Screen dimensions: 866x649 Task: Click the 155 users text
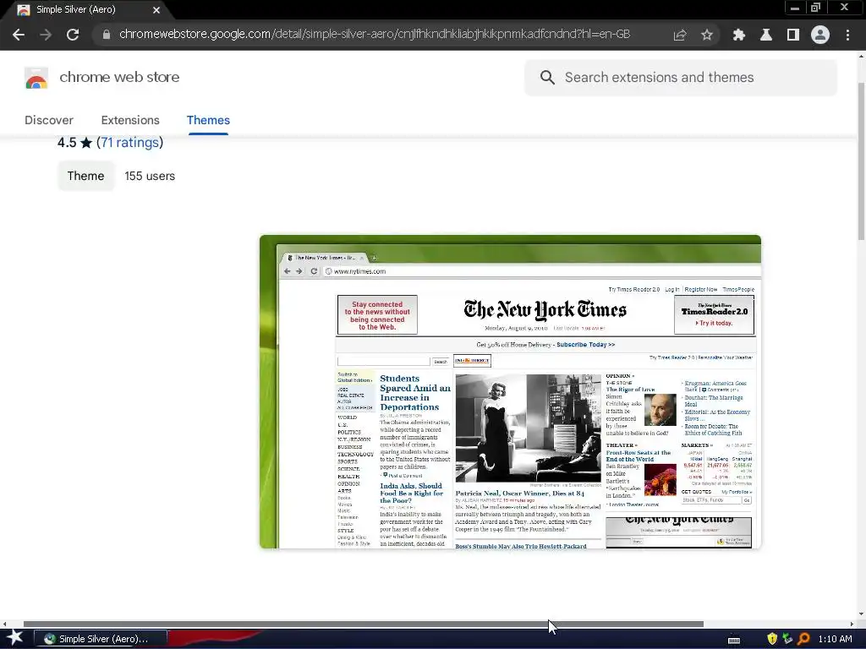[x=150, y=176]
